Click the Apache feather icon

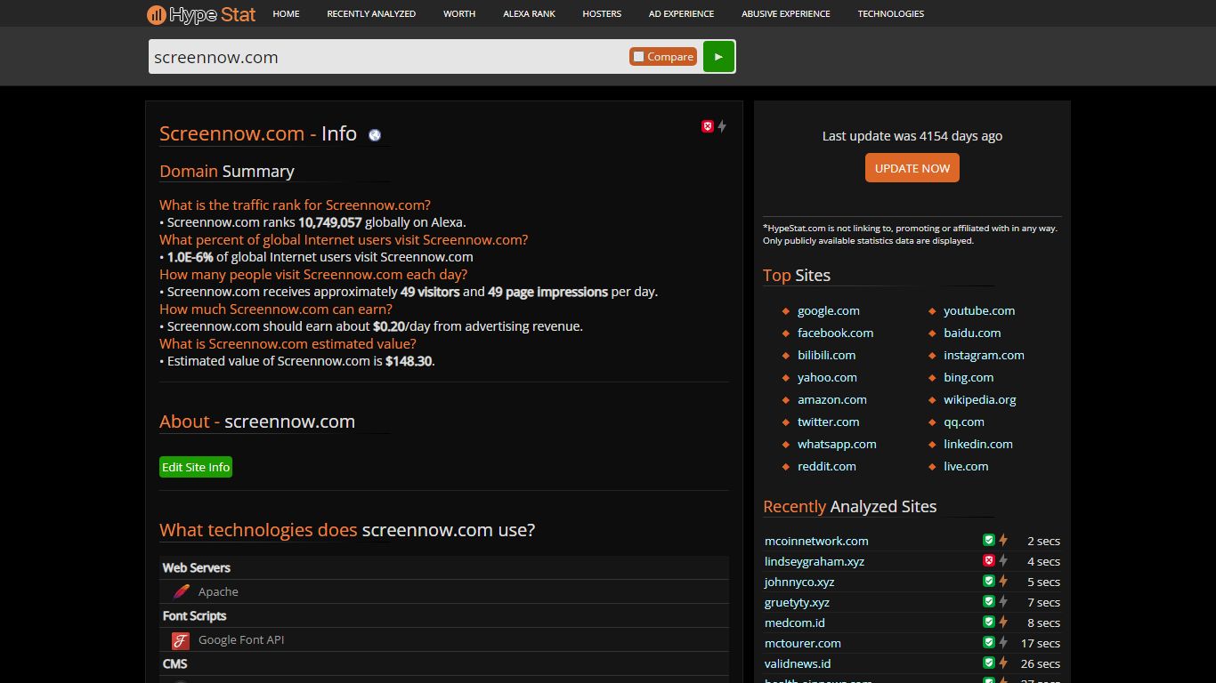click(182, 591)
